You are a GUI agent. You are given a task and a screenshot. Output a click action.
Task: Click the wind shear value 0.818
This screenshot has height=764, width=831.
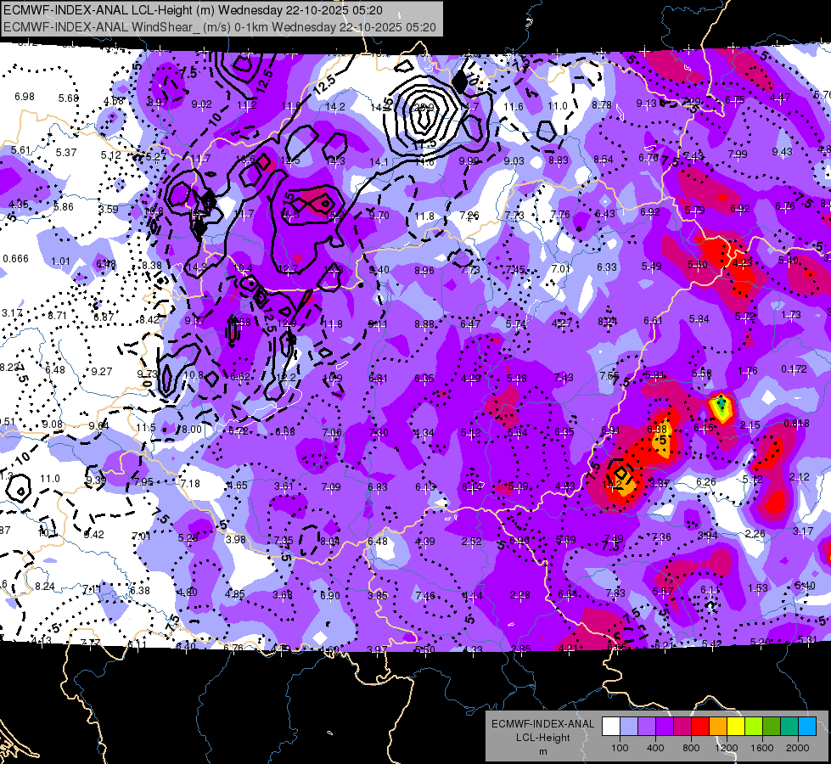[x=796, y=423]
